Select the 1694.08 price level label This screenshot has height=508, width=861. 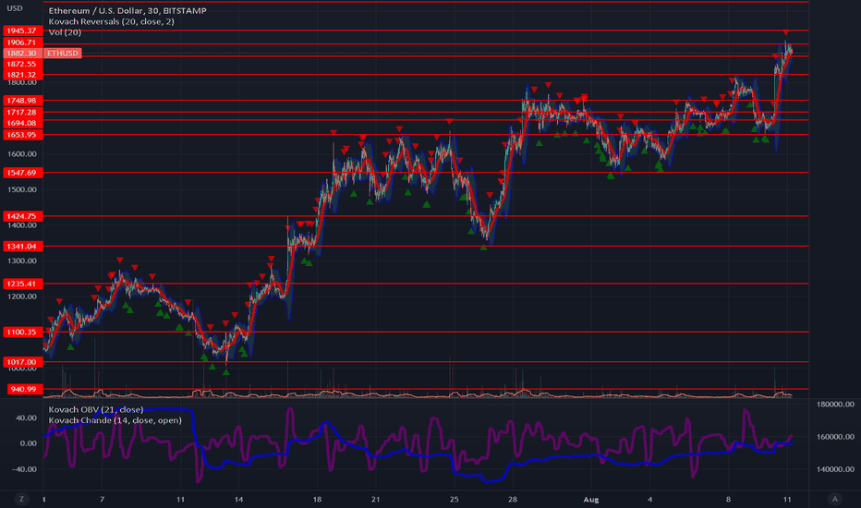click(x=22, y=123)
